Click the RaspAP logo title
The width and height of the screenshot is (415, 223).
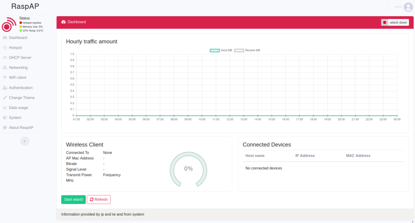[x=25, y=7]
